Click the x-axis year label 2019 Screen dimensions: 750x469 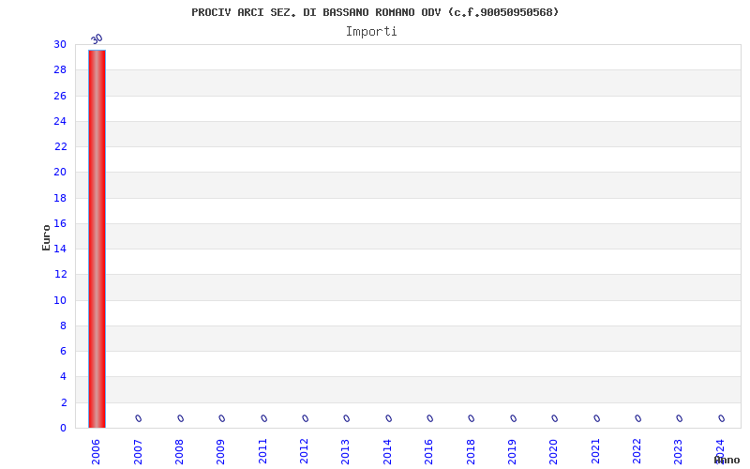(512, 452)
